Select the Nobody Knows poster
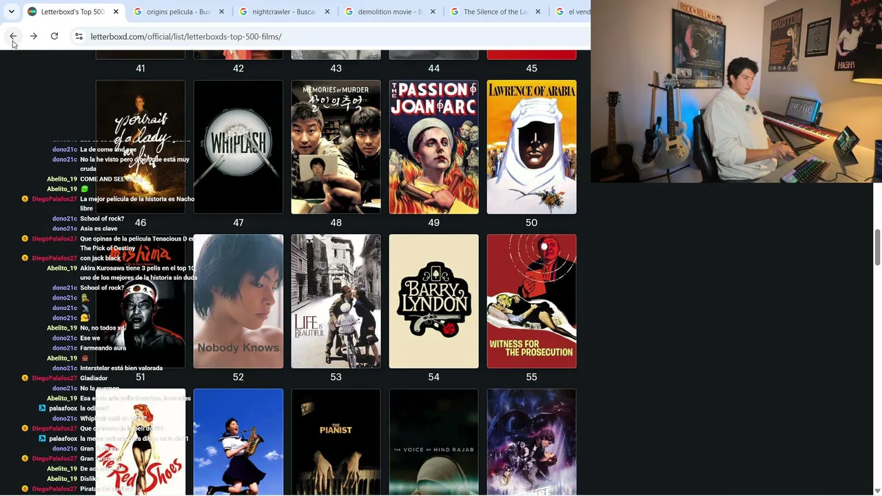 pos(238,301)
